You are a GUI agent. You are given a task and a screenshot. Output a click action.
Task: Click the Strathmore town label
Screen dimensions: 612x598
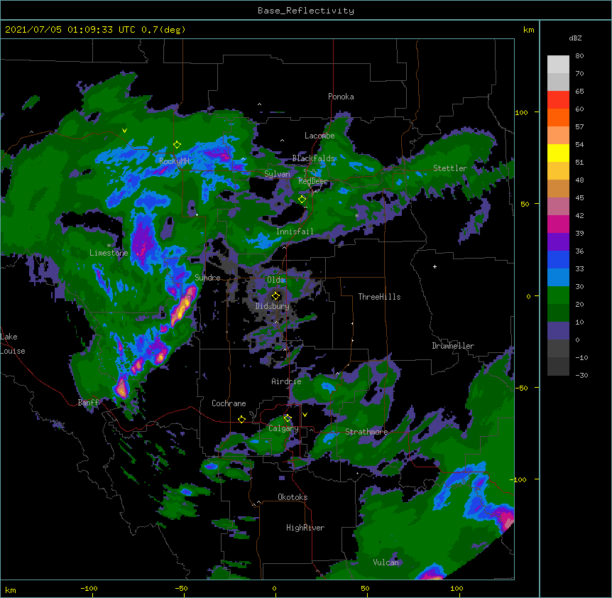366,432
